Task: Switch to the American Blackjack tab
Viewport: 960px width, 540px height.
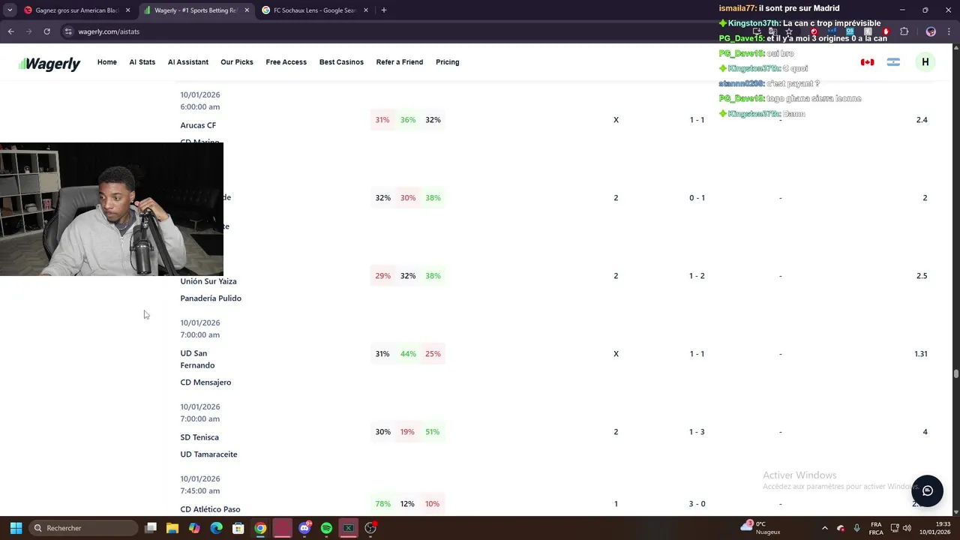Action: pyautogui.click(x=77, y=10)
